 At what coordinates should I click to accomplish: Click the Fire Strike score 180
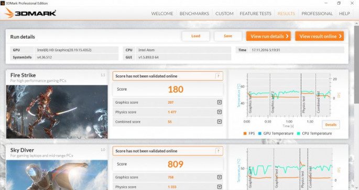(176, 90)
